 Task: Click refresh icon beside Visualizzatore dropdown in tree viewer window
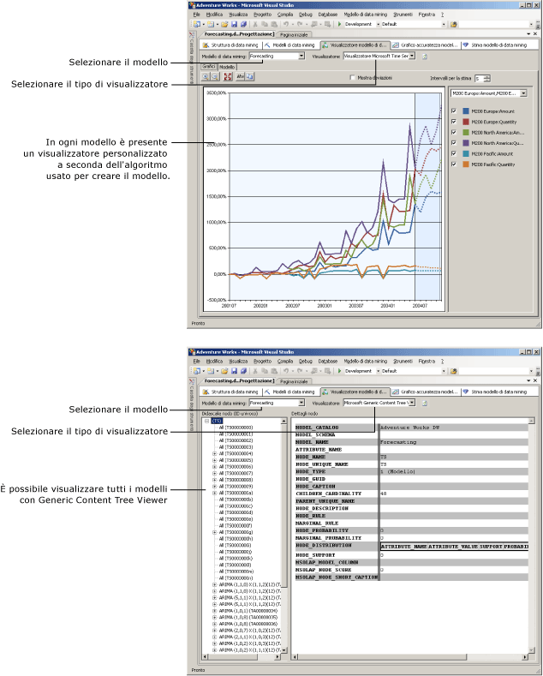click(x=424, y=403)
